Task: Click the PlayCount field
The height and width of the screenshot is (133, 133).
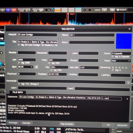Action: click(27, 74)
